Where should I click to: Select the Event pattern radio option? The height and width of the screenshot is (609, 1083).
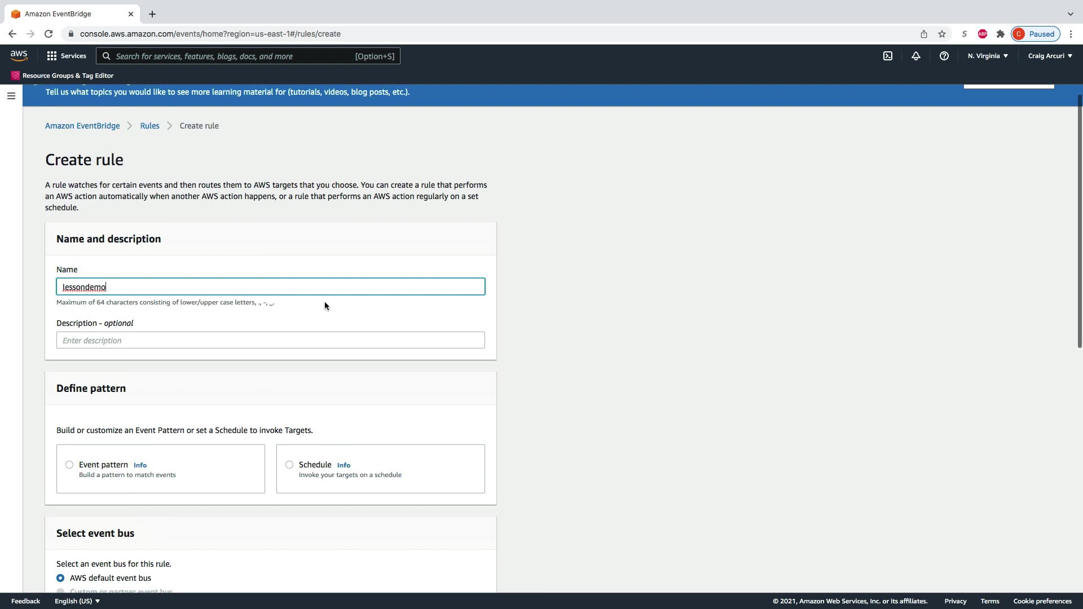[69, 465]
